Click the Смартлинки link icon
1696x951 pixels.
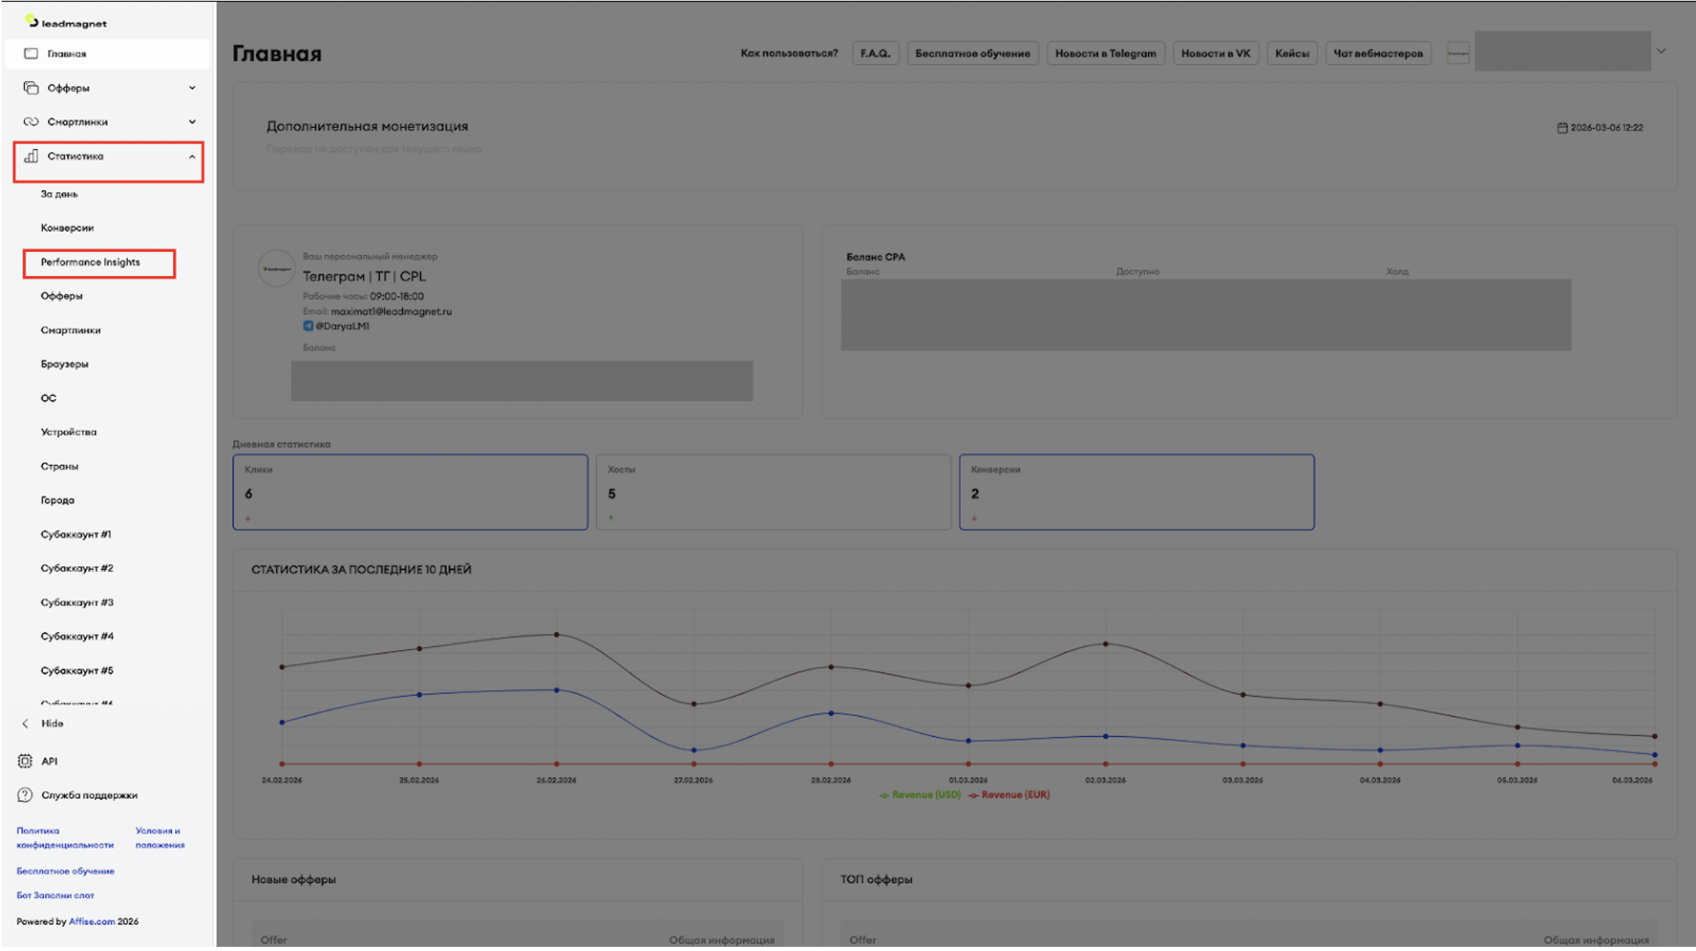[x=31, y=122]
